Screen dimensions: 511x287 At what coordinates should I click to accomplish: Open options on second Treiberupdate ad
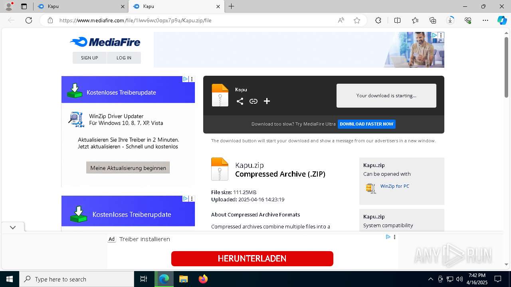pyautogui.click(x=192, y=199)
